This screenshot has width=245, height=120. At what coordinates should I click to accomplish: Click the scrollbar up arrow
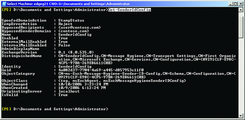(x=241, y=10)
